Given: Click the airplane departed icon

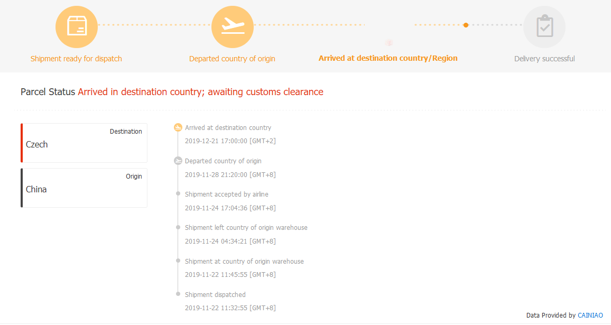Looking at the screenshot, I should pyautogui.click(x=233, y=27).
